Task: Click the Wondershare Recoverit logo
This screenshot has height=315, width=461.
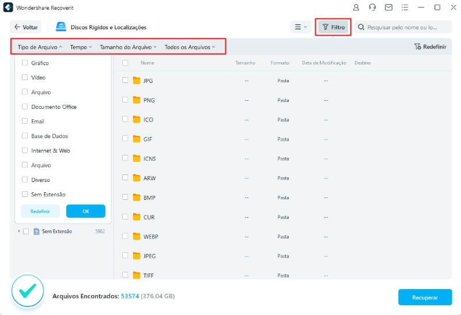Action: (x=8, y=7)
